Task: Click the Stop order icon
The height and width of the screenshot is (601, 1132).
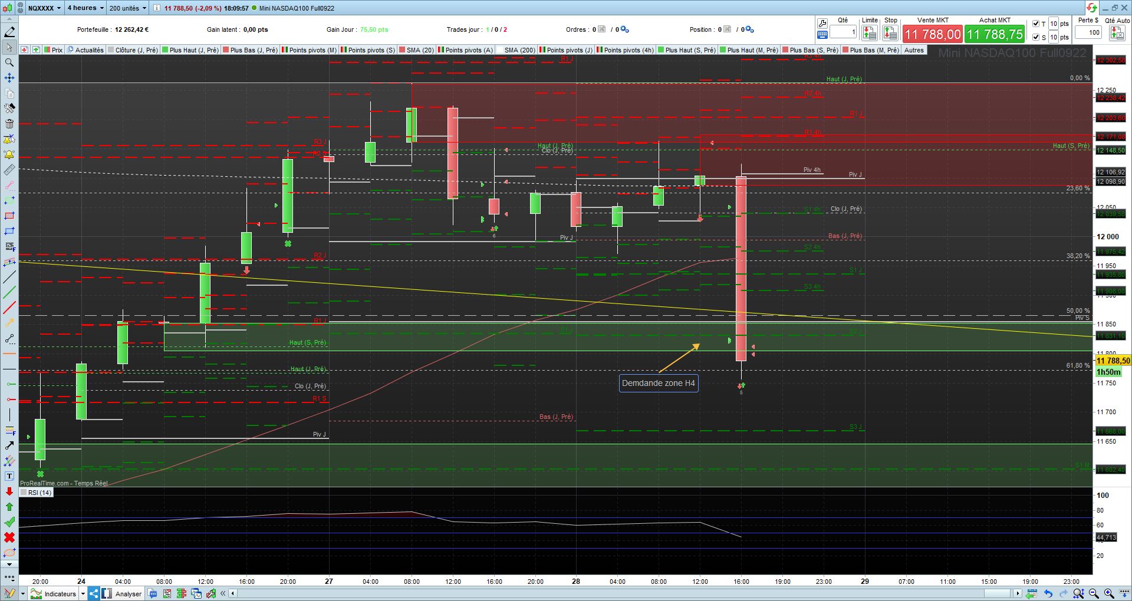Action: (x=890, y=32)
